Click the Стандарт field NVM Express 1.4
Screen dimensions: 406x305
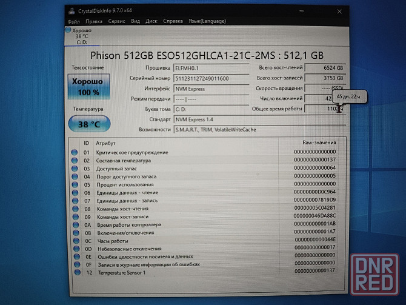[x=260, y=119]
